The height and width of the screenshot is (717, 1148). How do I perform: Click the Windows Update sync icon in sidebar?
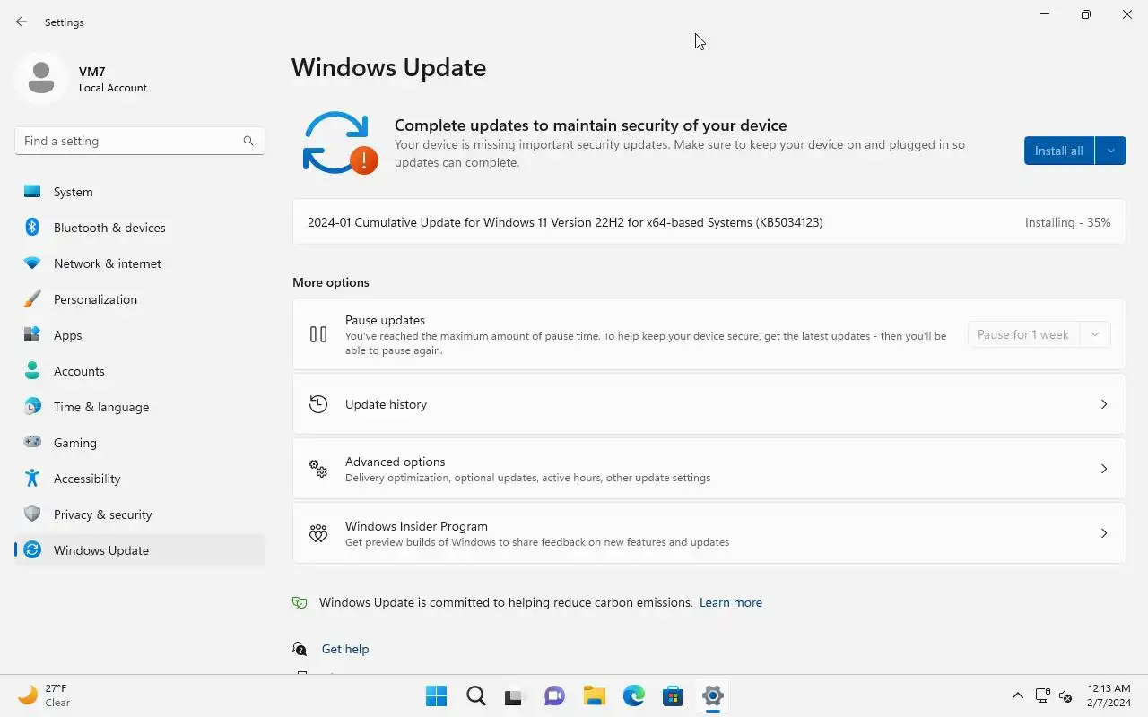(32, 550)
